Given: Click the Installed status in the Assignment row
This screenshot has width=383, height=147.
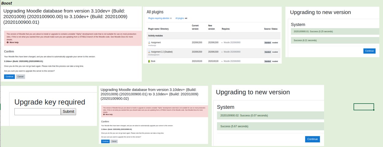Looking at the screenshot, I should point(275,43).
